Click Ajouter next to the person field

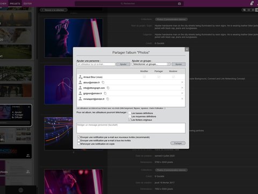(123, 64)
